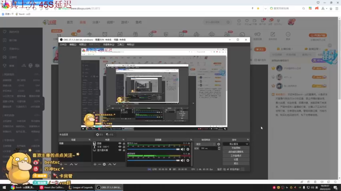Toggle 工作室模式 studio mode button
The image size is (341, 191).
pyautogui.click(x=236, y=156)
